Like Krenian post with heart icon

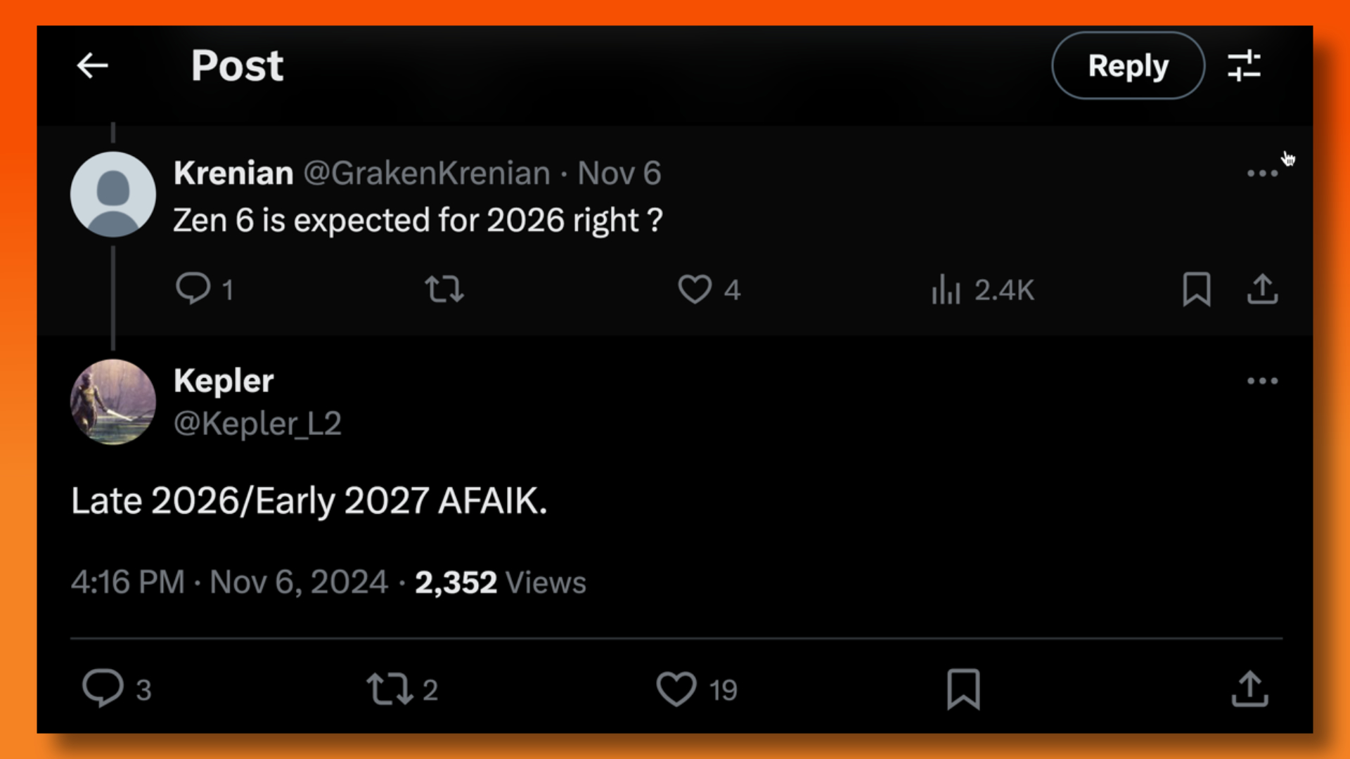click(695, 289)
